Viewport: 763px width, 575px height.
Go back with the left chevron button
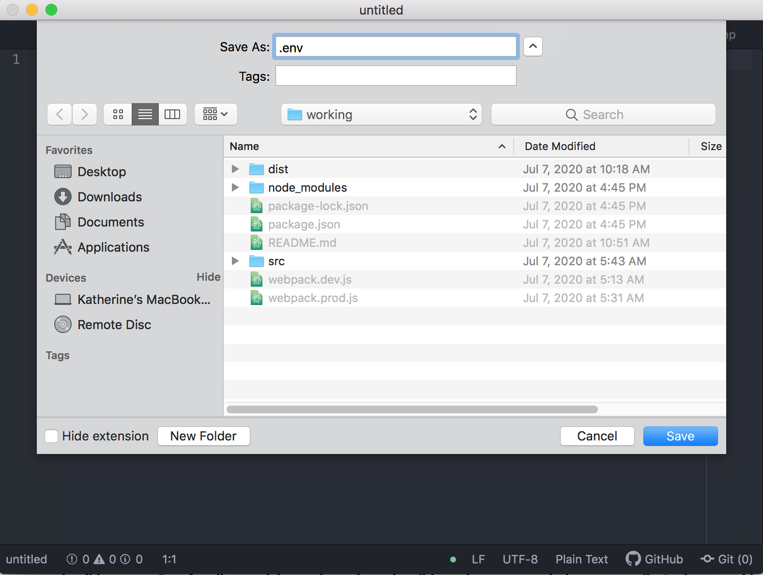(x=60, y=114)
